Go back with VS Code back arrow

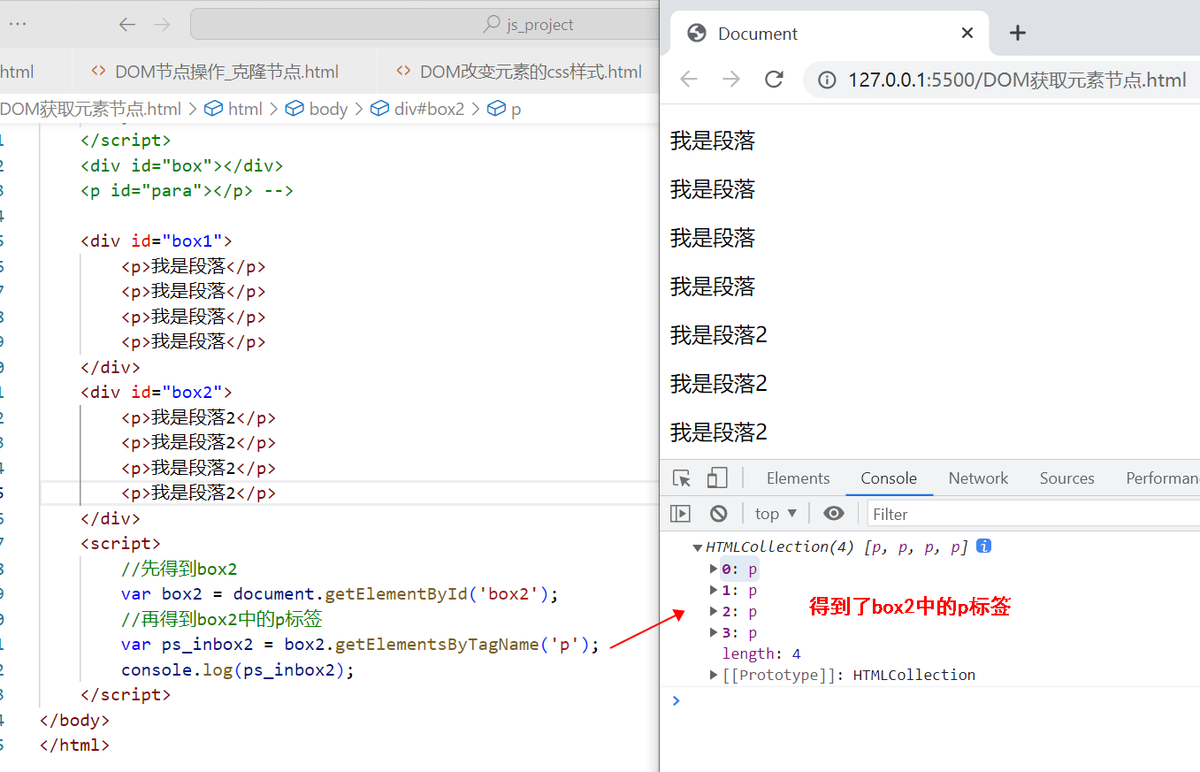click(127, 25)
